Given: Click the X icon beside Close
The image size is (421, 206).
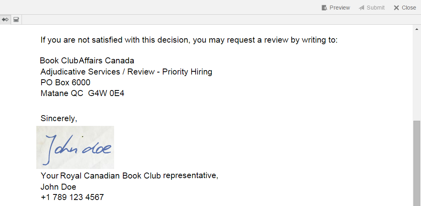Looking at the screenshot, I should pos(396,8).
